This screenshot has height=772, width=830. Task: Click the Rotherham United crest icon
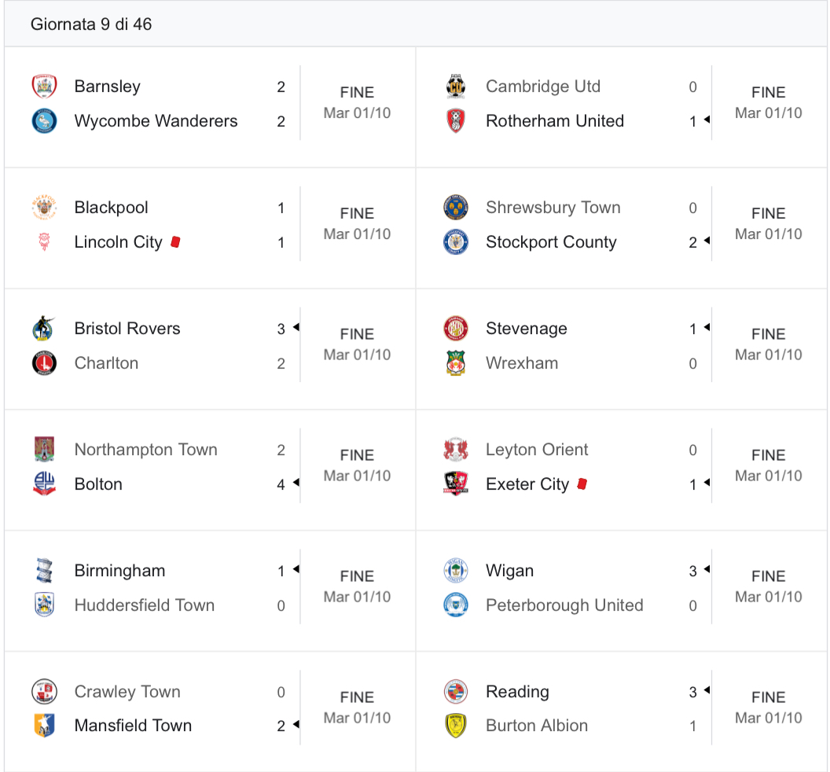(456, 121)
